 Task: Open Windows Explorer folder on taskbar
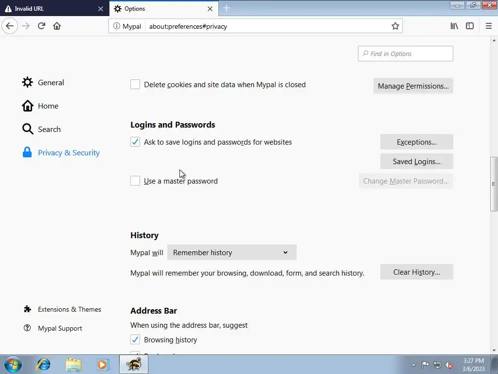click(x=73, y=364)
